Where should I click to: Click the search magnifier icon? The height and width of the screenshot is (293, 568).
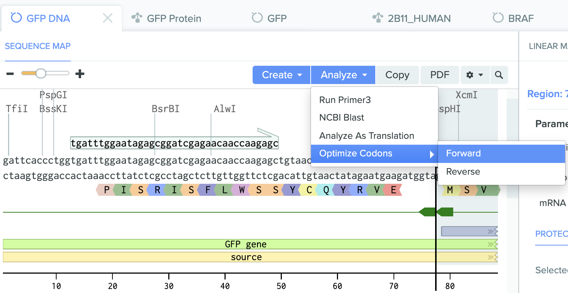click(499, 75)
